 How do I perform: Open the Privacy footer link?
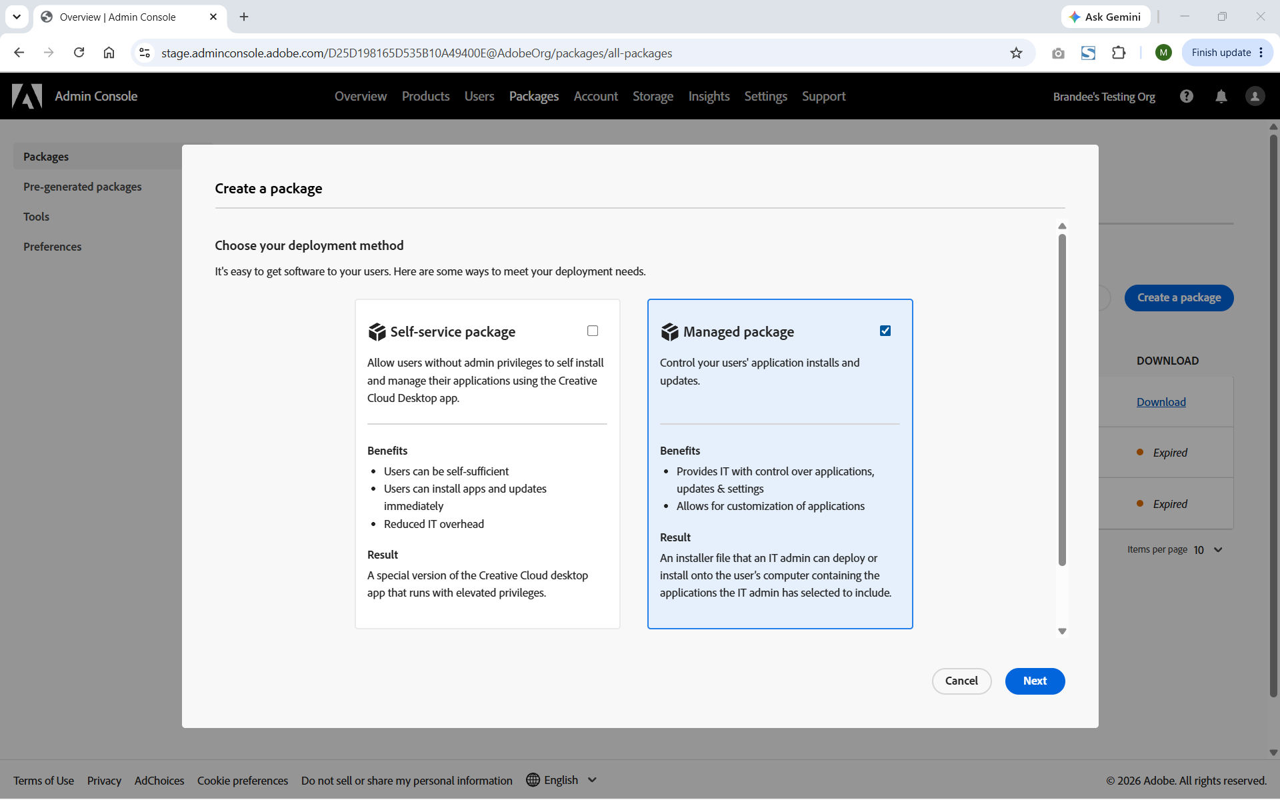coord(104,781)
